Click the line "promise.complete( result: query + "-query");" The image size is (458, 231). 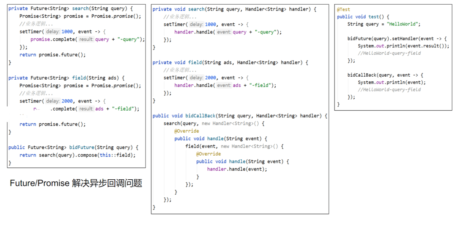(x=88, y=39)
